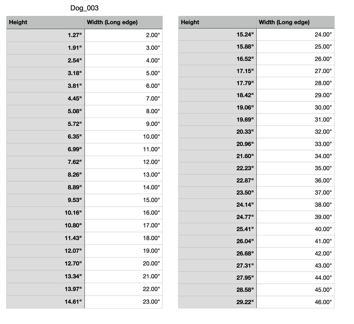Viewport: 354px width, 324px height.
Task: Select the height cell 15.24"
Action: coord(217,35)
